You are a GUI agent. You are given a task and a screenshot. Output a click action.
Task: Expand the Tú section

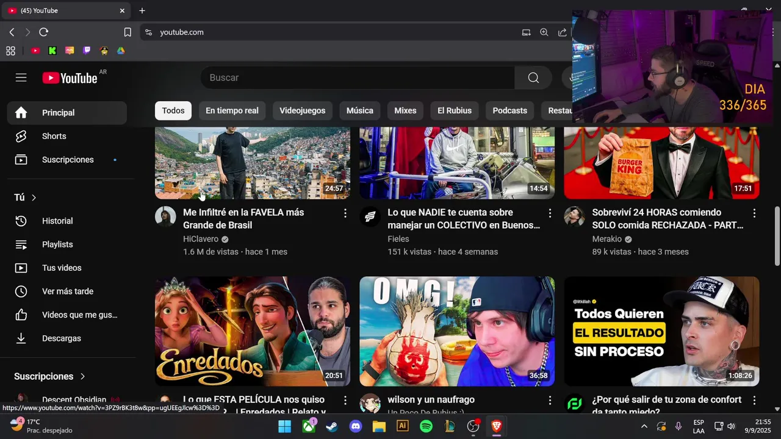pyautogui.click(x=26, y=198)
